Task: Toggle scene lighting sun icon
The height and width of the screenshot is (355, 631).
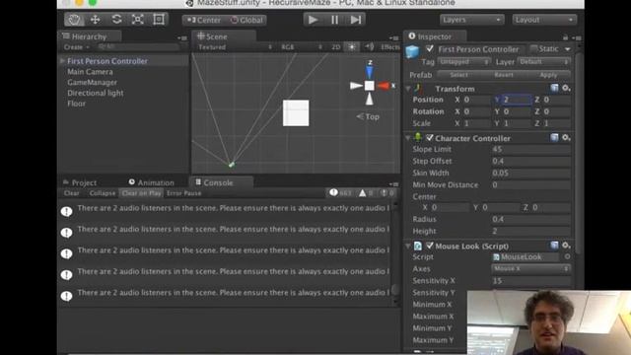Action: point(352,47)
